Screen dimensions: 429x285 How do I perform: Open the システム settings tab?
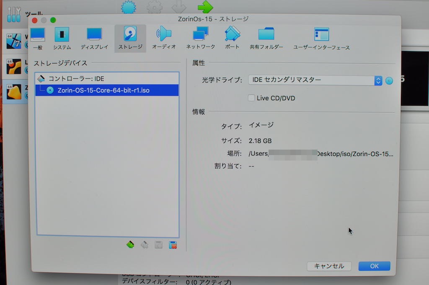[x=62, y=39]
